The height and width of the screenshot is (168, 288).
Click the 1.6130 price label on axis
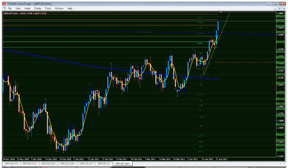tap(280, 78)
